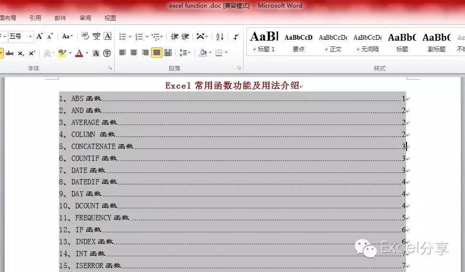Open the Numbering dropdown arrow
The image size is (465, 272).
147,37
